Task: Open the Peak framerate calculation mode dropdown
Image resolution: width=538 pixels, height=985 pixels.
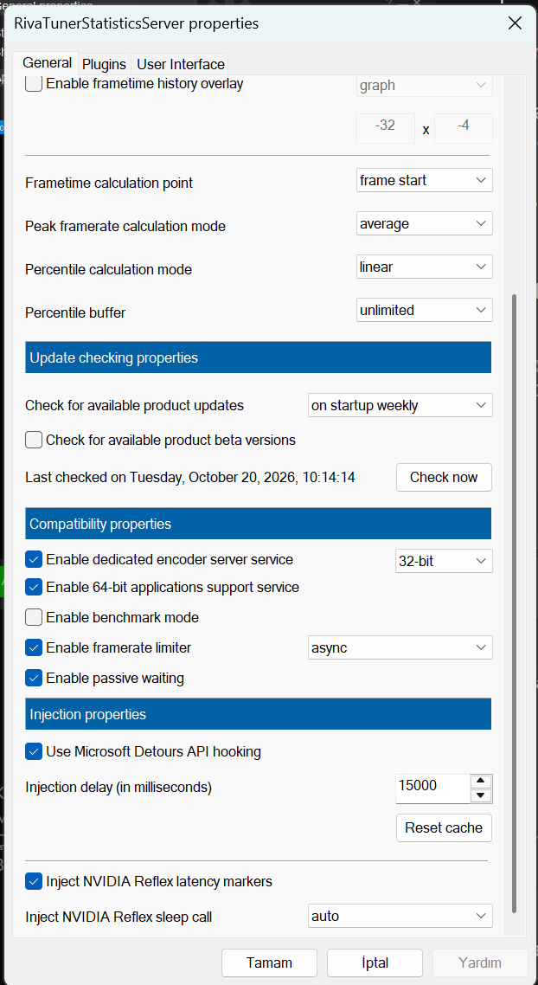Action: (x=425, y=223)
